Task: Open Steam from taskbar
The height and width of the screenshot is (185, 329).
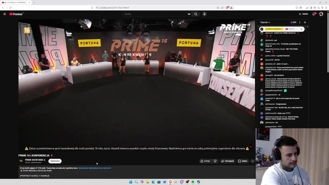Action: click(x=198, y=182)
